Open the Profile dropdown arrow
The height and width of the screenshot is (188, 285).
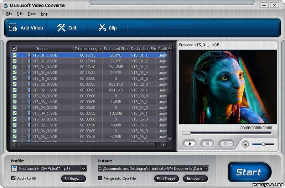(x=83, y=168)
